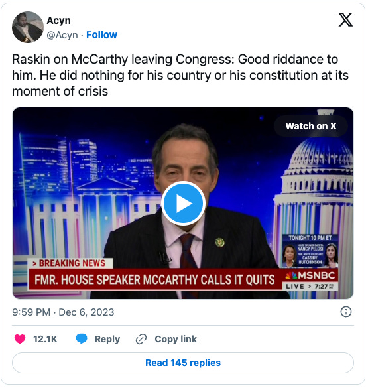Click the heart like icon
Viewport: 366px width, 388px height.
tap(20, 339)
